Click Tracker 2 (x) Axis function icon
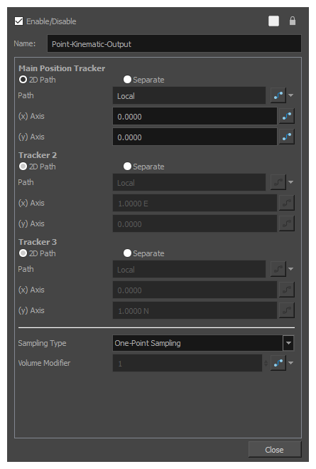The image size is (316, 469). click(286, 203)
